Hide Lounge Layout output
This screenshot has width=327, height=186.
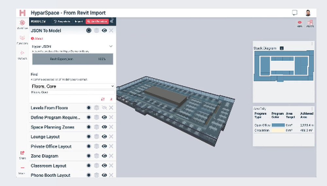pos(104,136)
